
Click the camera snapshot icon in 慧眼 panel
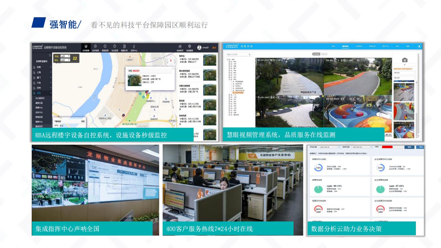pos(405,60)
